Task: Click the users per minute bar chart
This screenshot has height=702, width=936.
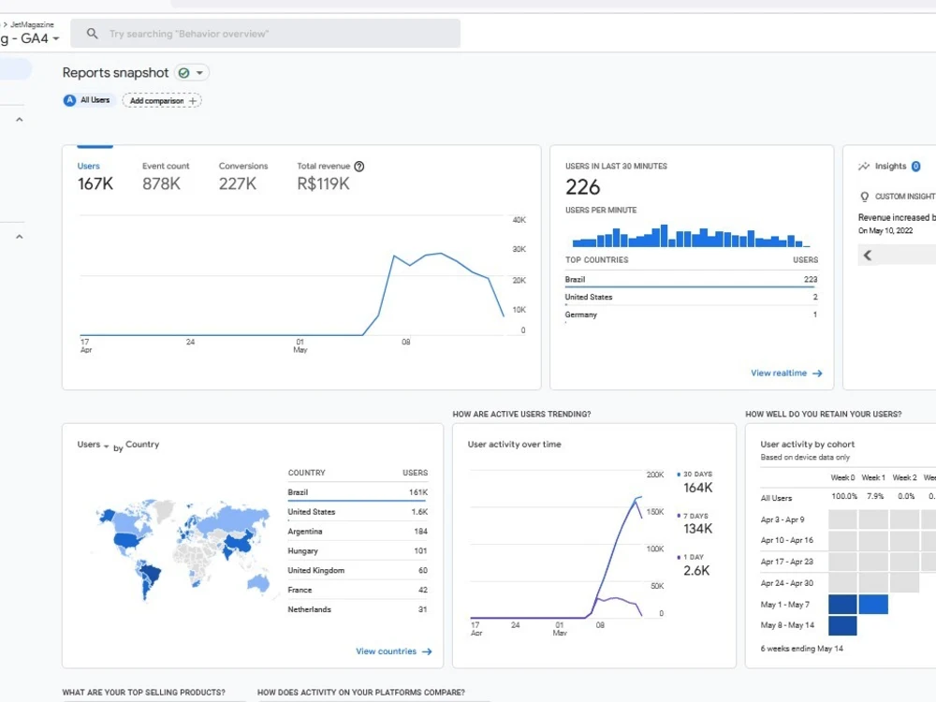Action: pyautogui.click(x=692, y=236)
